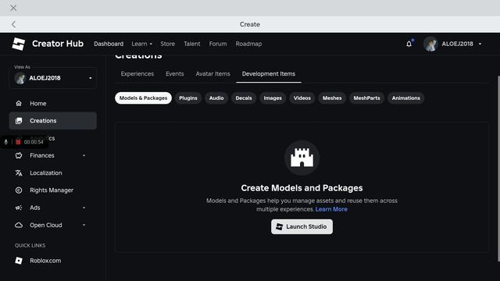Open the View As ALOEJ2018 selector

click(53, 78)
